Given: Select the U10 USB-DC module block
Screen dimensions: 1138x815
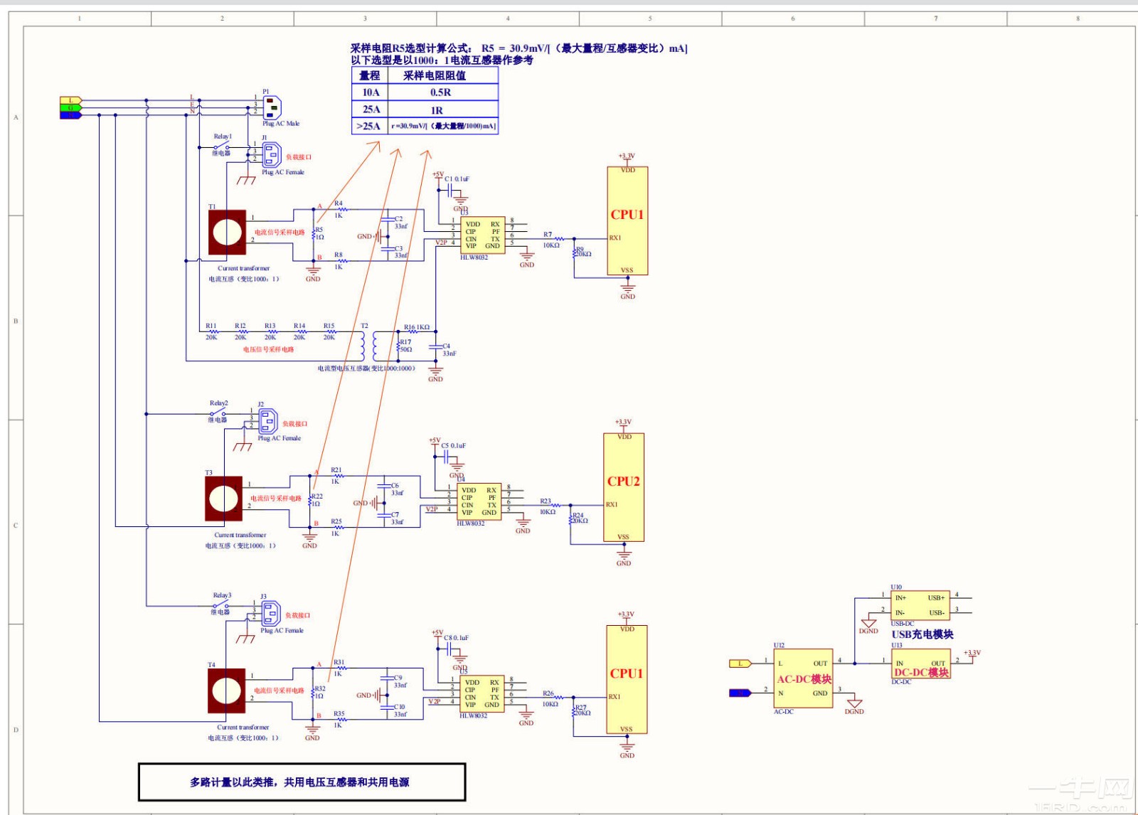Looking at the screenshot, I should [920, 605].
